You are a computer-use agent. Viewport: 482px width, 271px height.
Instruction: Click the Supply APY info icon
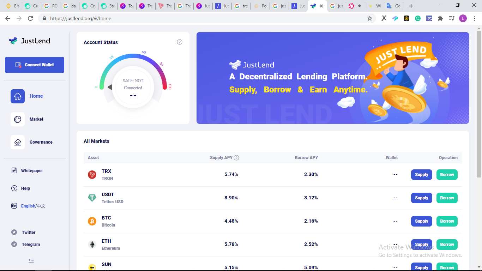[236, 158]
